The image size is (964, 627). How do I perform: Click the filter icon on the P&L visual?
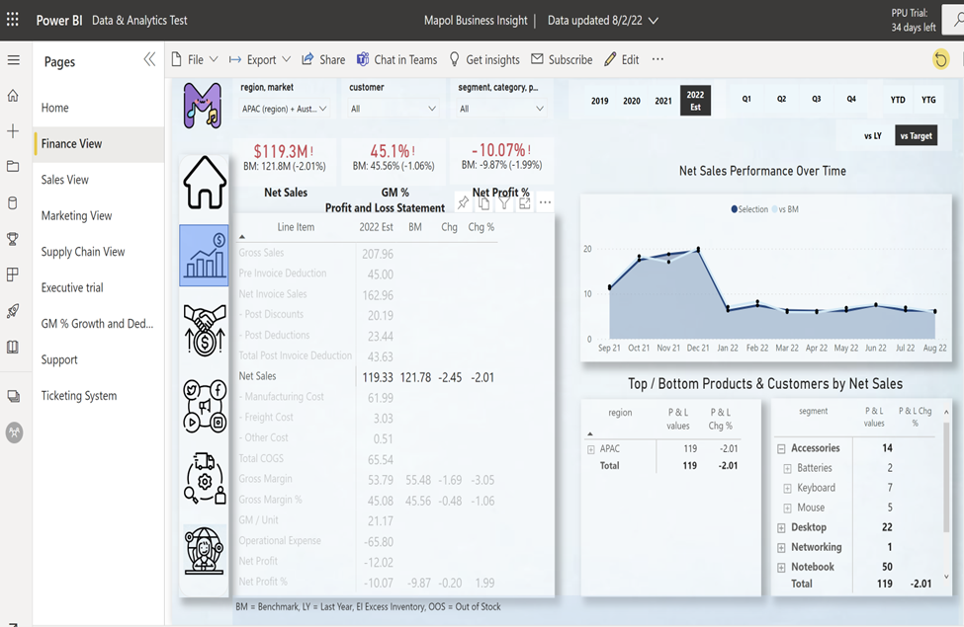click(x=504, y=202)
